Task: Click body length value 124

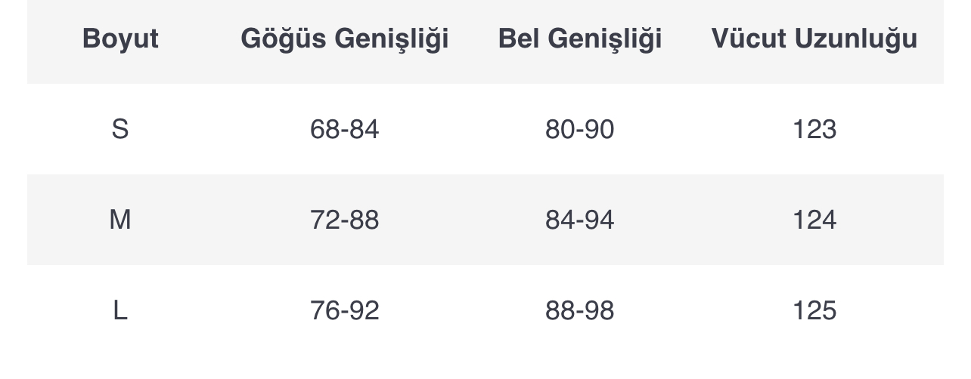Action: coord(814,220)
